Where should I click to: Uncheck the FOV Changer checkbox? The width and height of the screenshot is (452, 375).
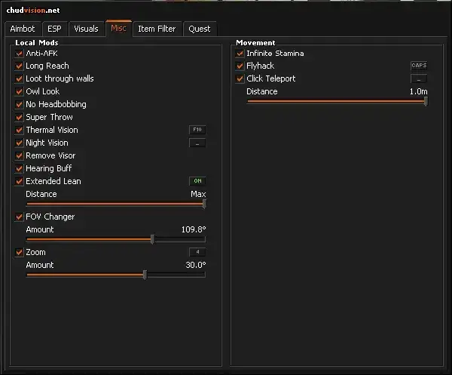20,217
